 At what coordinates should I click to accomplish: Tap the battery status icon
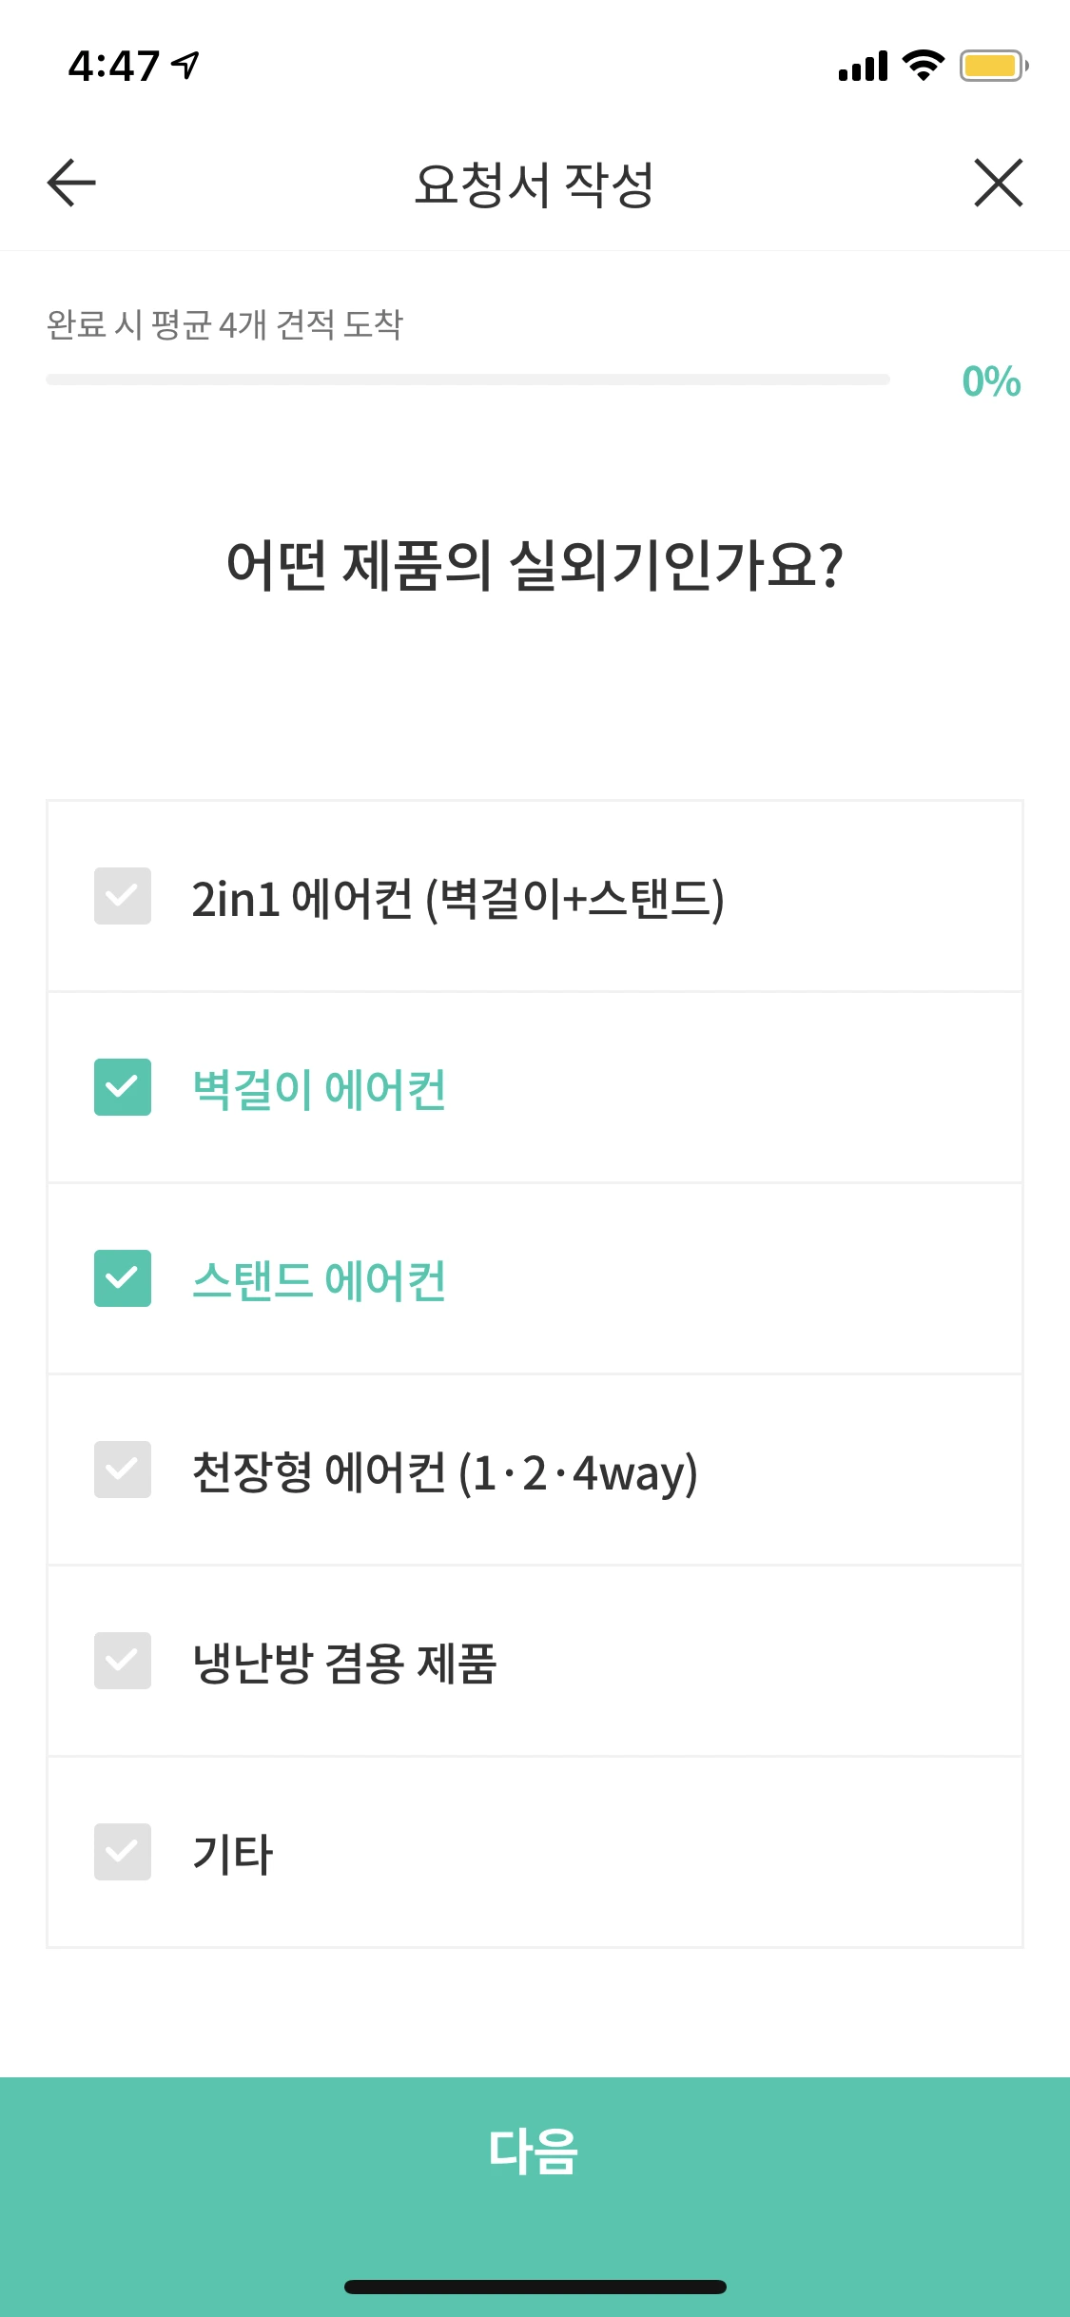pos(994,66)
